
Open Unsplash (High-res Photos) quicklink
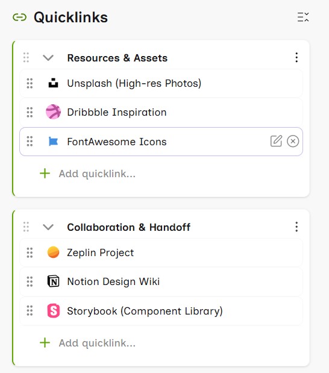tap(134, 84)
